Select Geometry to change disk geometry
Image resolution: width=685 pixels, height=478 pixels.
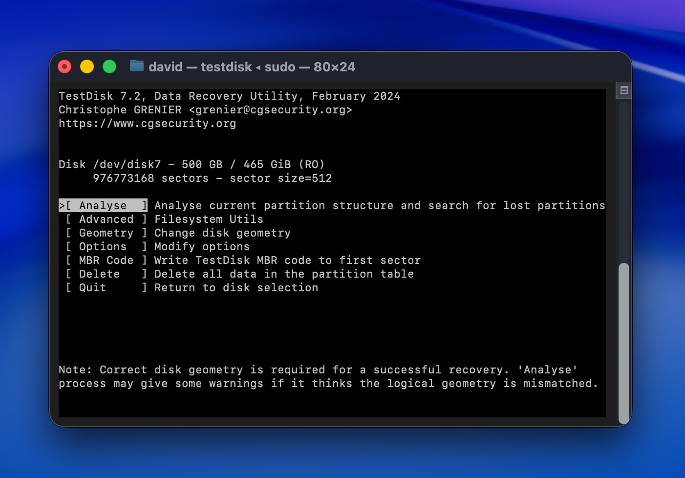click(x=106, y=233)
